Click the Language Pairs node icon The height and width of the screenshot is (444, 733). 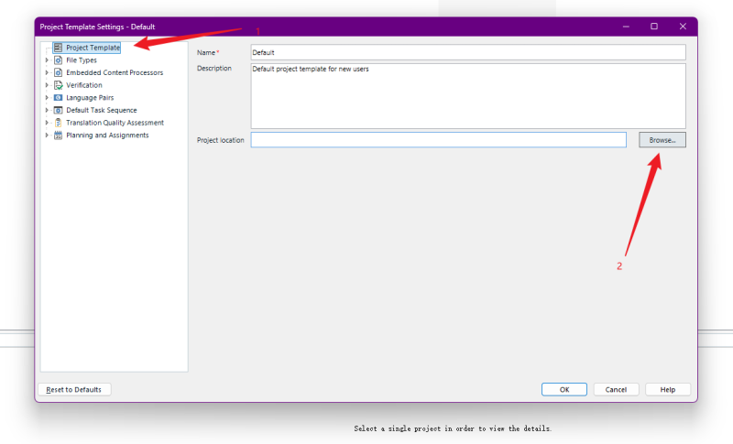pyautogui.click(x=59, y=98)
